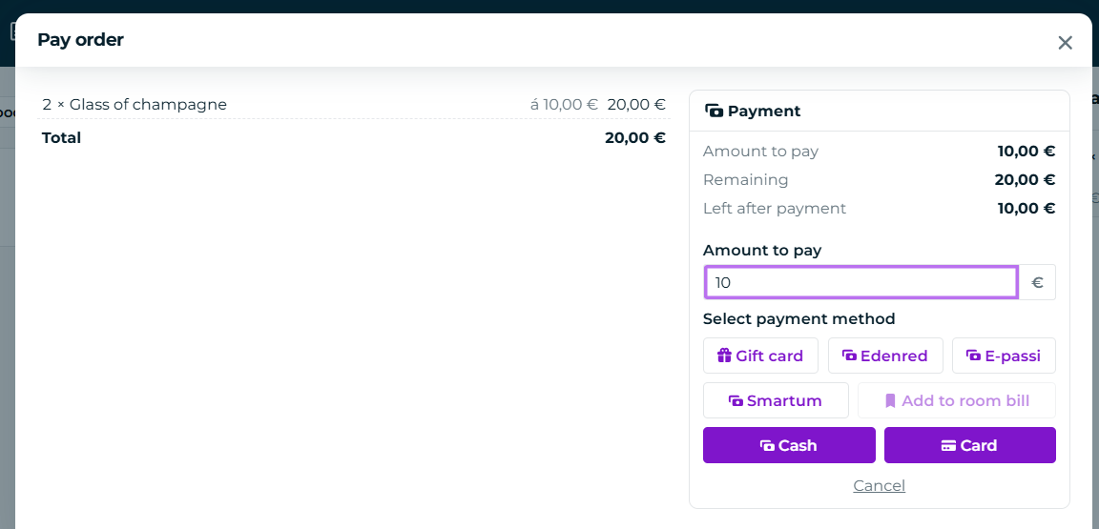The width and height of the screenshot is (1099, 529).
Task: Click the cash icon on the Cash button
Action: coord(767,446)
